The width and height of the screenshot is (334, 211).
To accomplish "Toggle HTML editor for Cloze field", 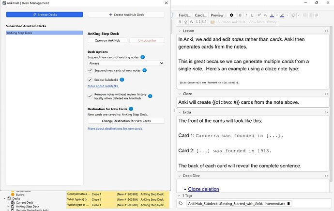I will [326, 94].
